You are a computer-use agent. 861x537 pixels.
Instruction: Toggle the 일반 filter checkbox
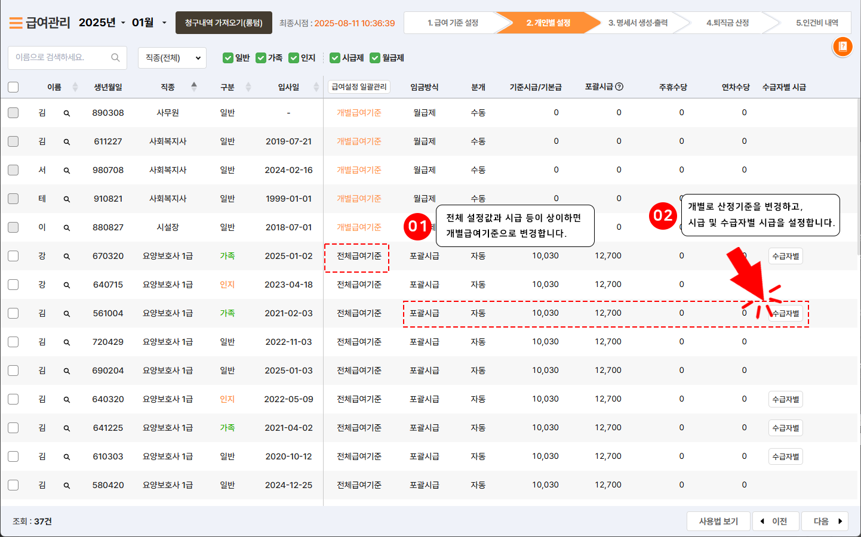(227, 58)
